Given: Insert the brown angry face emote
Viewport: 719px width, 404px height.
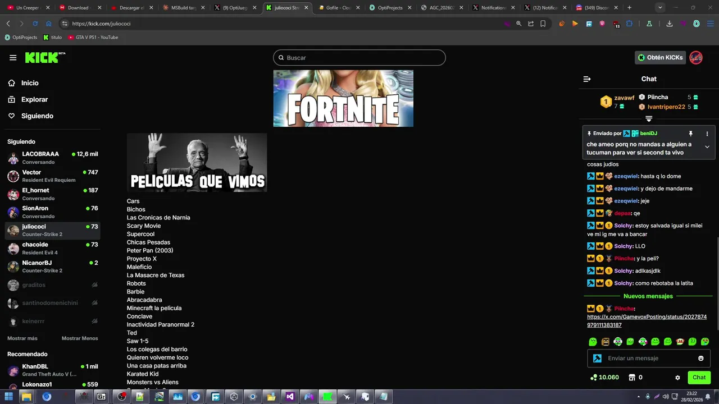Looking at the screenshot, I should pyautogui.click(x=605, y=342).
